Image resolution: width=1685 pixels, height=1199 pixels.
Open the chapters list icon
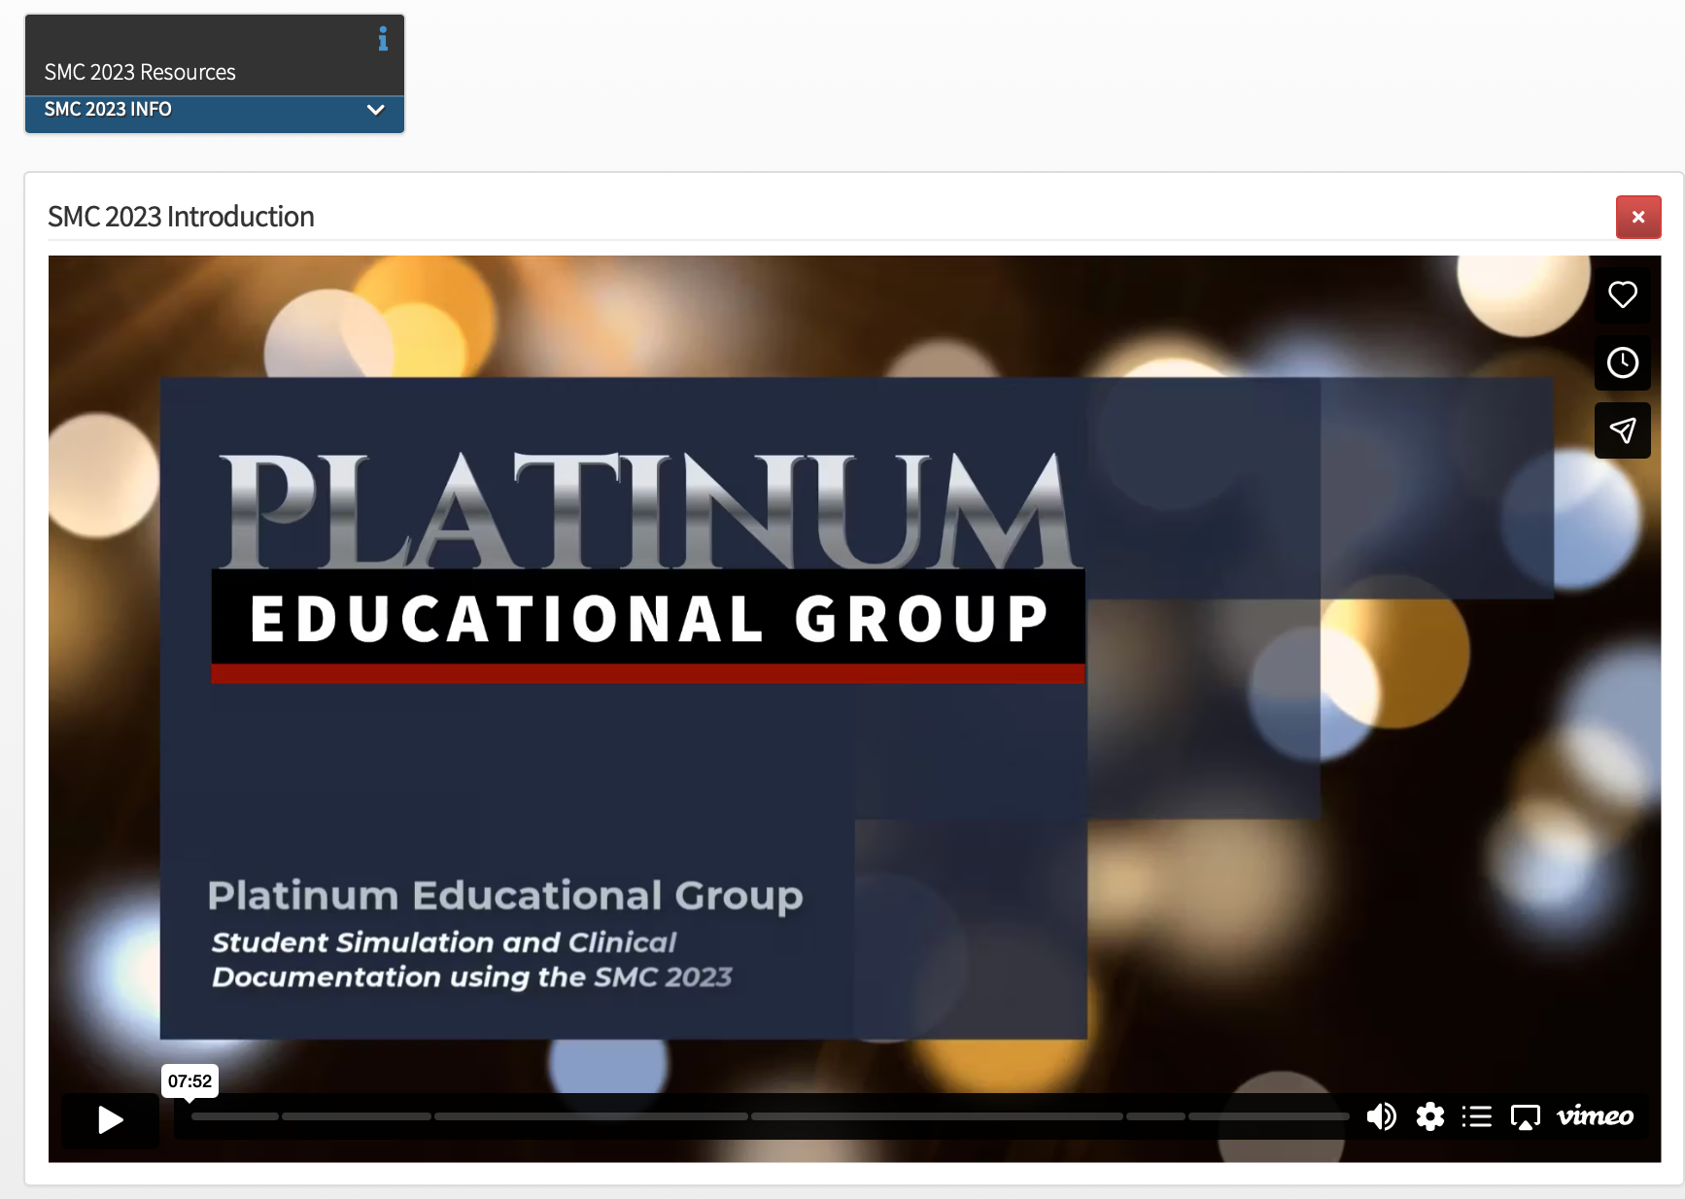click(1477, 1116)
